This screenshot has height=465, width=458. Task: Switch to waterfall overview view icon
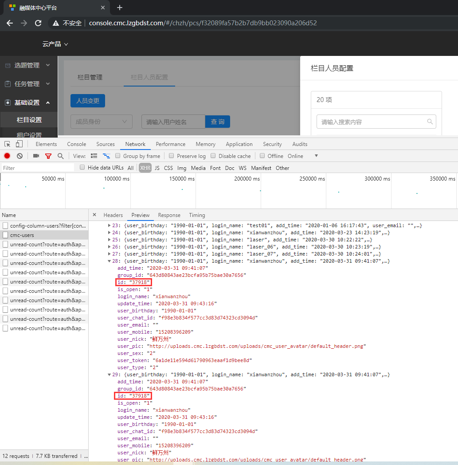point(106,156)
